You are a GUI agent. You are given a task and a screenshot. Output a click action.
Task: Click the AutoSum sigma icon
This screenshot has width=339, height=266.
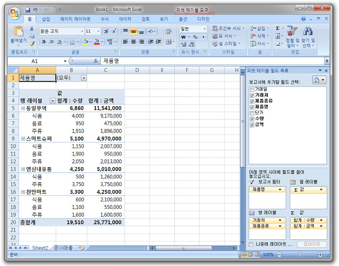(277, 28)
